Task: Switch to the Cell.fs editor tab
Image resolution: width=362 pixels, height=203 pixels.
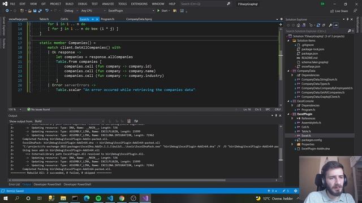Action: pos(64,19)
